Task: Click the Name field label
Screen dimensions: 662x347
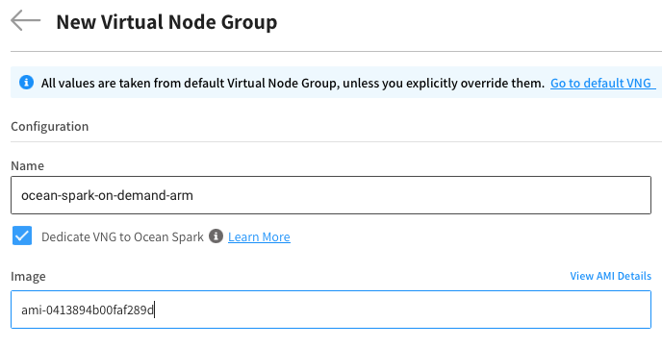Action: (28, 165)
